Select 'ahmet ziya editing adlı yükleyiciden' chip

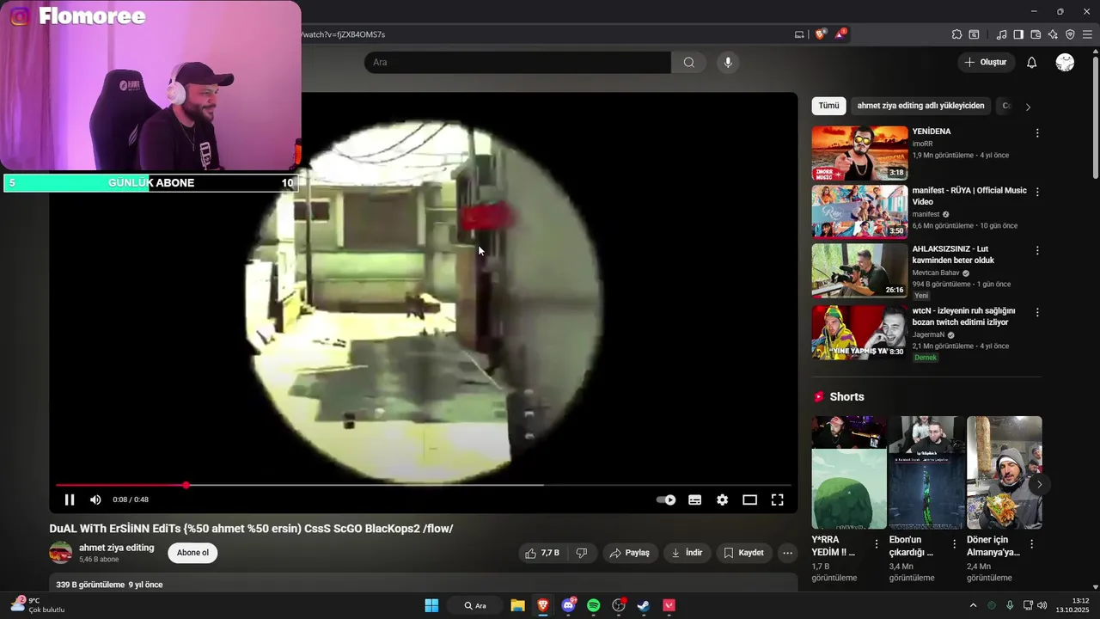click(x=920, y=106)
